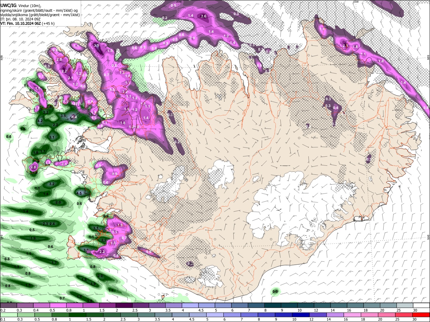The height and width of the screenshot is (322, 430).
Task: Select white swatch above upper-row 30 label
Action: coord(421,306)
